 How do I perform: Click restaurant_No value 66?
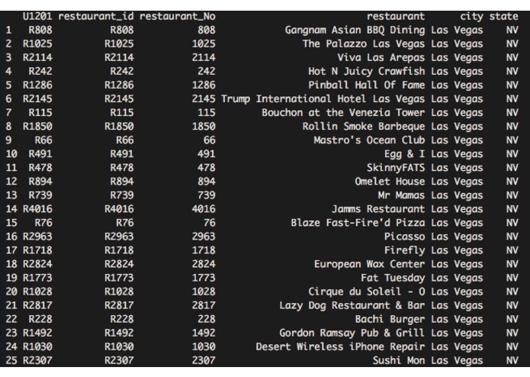click(x=209, y=140)
